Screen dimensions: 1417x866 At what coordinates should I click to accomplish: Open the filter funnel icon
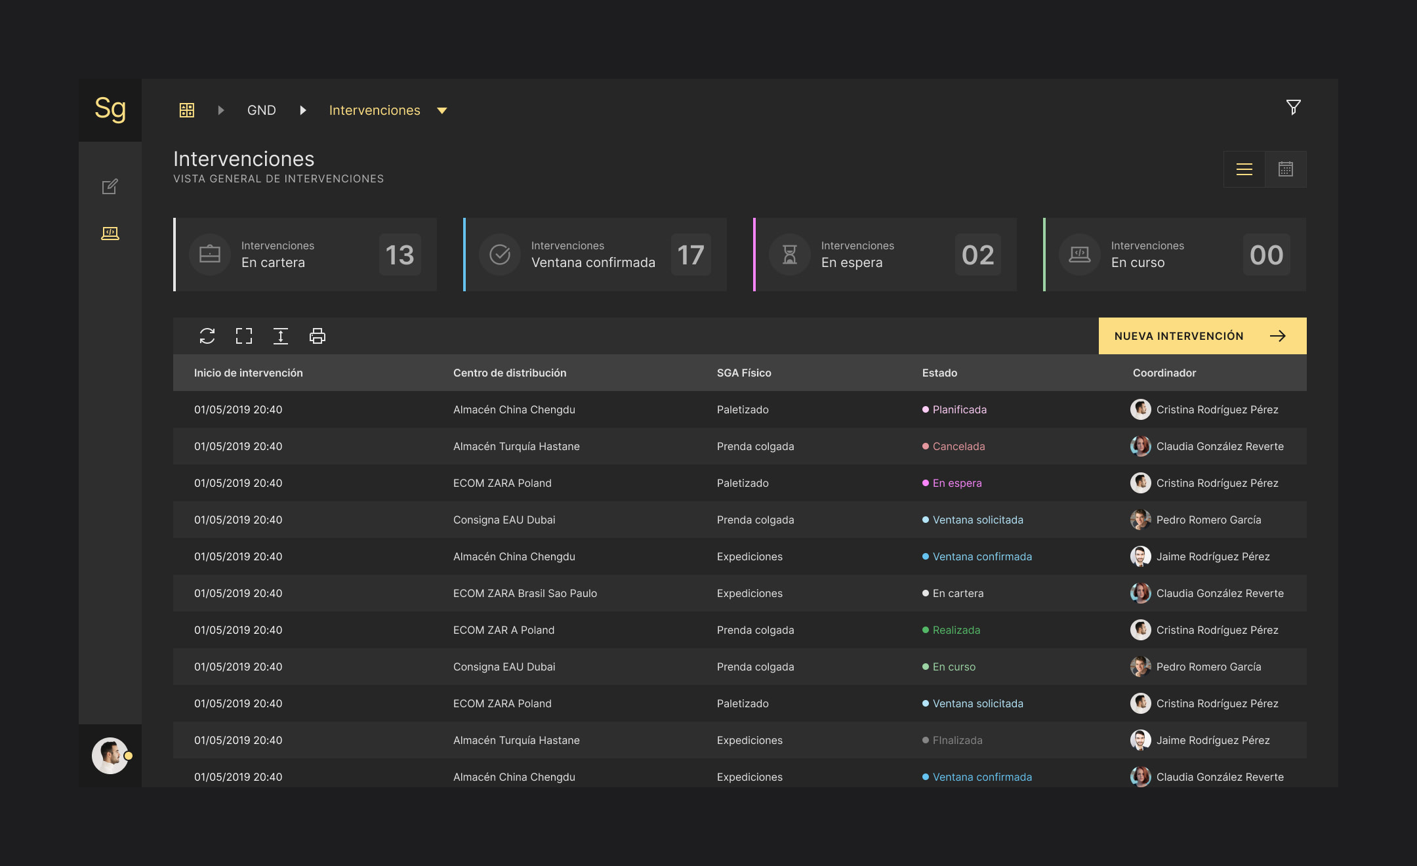1293,107
